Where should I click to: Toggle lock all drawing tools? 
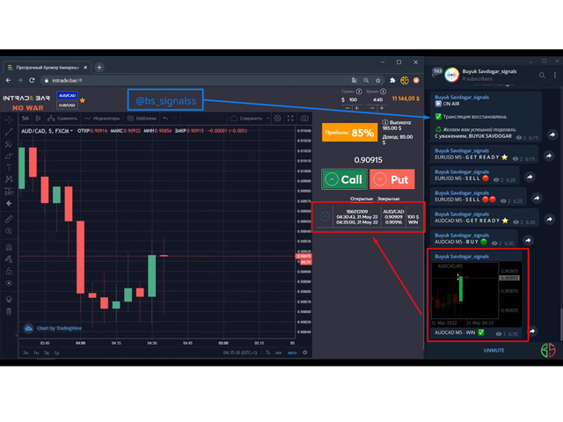point(9,272)
